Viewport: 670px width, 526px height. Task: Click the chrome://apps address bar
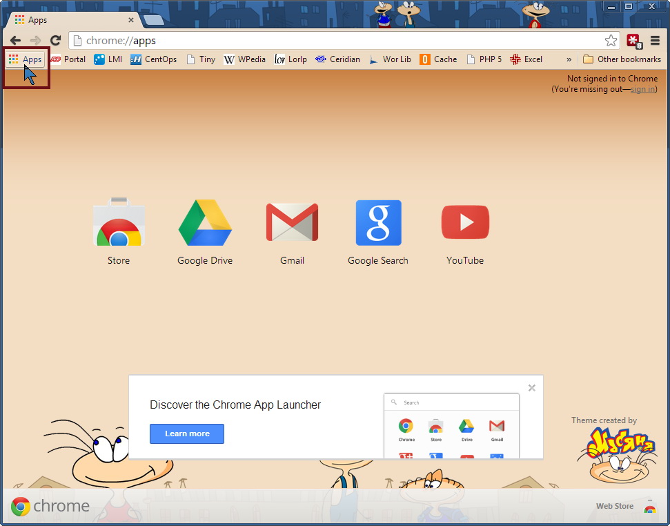pyautogui.click(x=338, y=41)
